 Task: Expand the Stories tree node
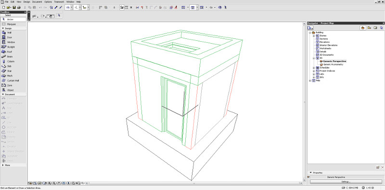tap(314, 36)
